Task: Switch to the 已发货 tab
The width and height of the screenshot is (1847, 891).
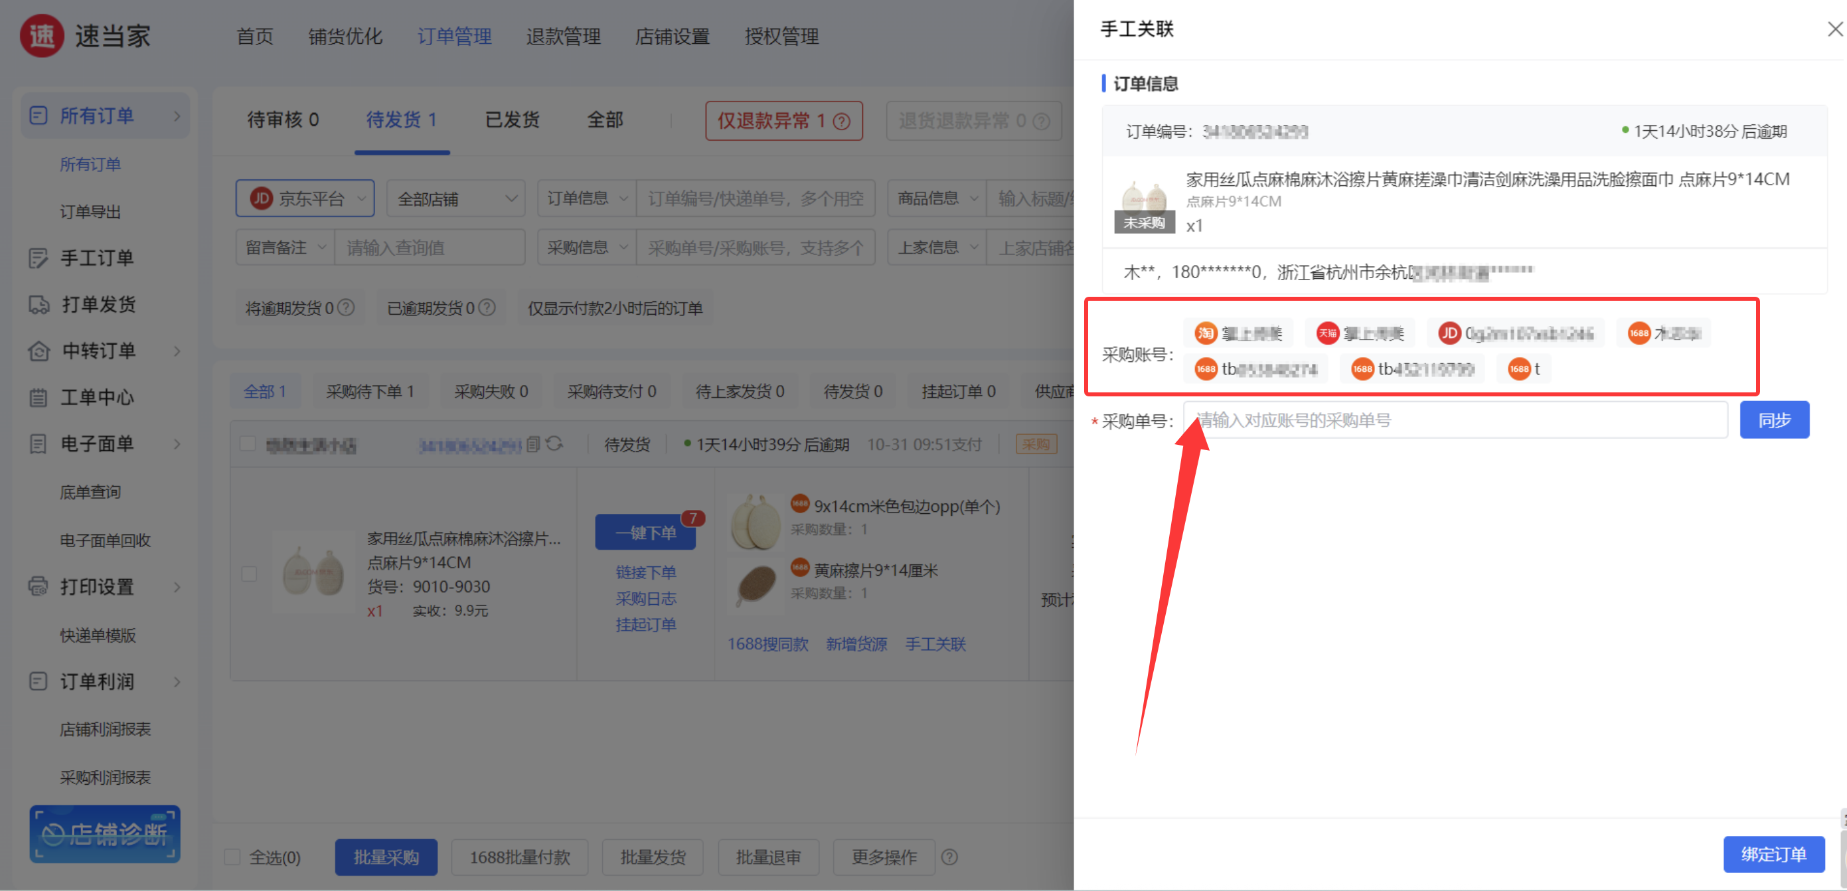Action: coord(512,120)
